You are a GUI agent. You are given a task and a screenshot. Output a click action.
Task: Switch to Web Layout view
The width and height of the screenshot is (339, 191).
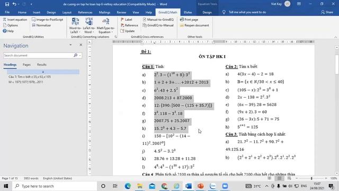(x=289, y=178)
